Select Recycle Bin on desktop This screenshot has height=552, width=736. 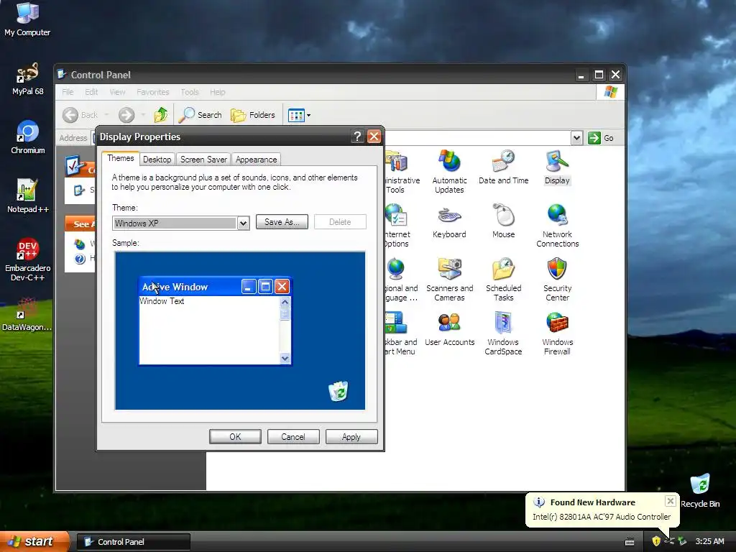click(700, 491)
